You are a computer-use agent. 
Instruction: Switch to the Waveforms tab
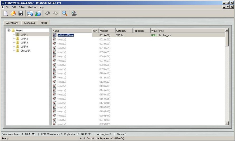[12, 23]
